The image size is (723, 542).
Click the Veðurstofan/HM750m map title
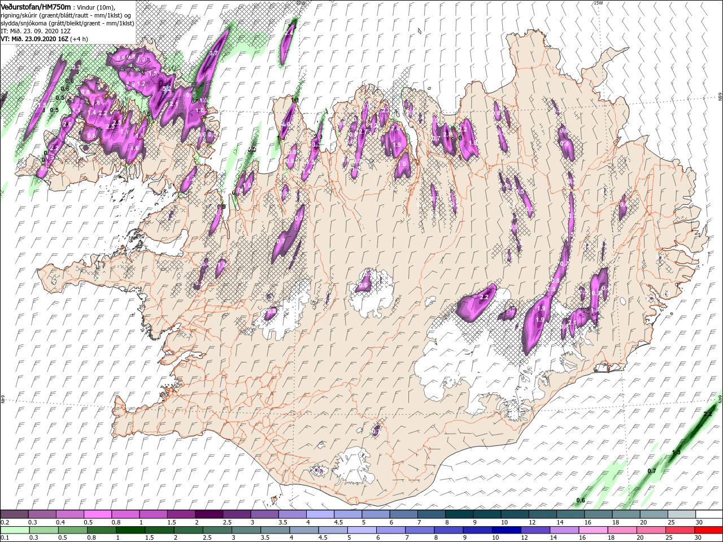click(36, 7)
